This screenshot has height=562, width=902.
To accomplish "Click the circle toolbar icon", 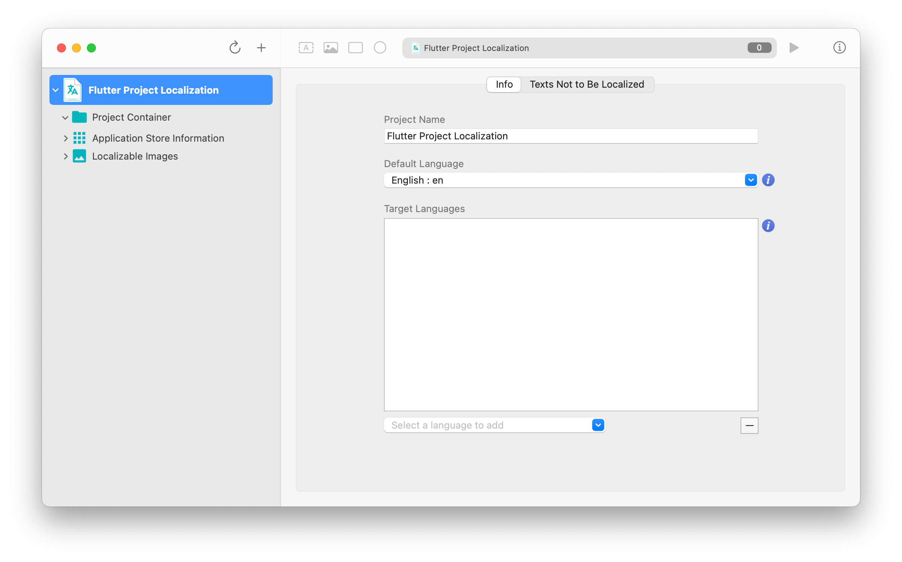I will (x=380, y=48).
